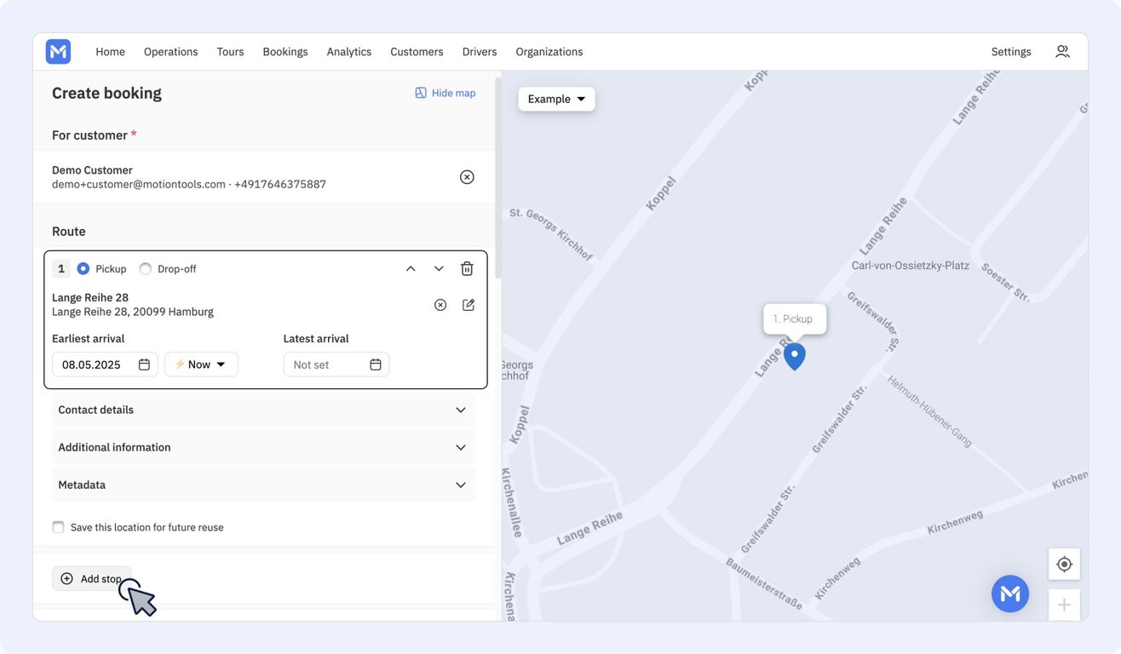The width and height of the screenshot is (1121, 654).
Task: Go to the Home menu item
Action: tap(111, 52)
